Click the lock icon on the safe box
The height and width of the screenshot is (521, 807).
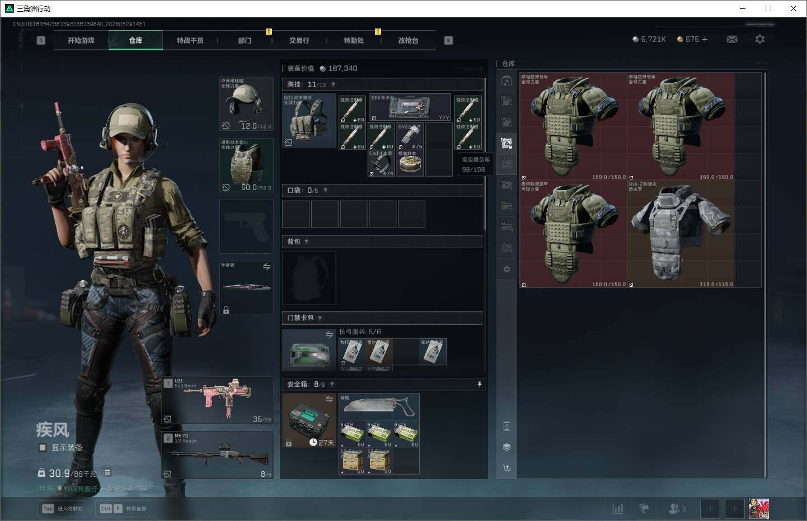click(x=289, y=443)
